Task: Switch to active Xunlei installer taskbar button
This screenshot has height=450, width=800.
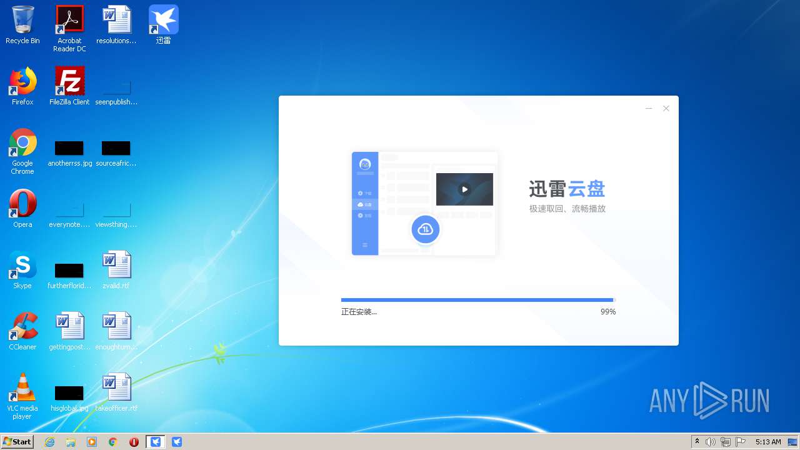Action: coord(156,442)
